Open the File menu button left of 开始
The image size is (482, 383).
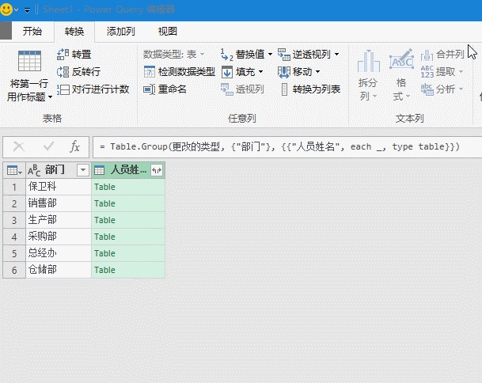coord(6,31)
